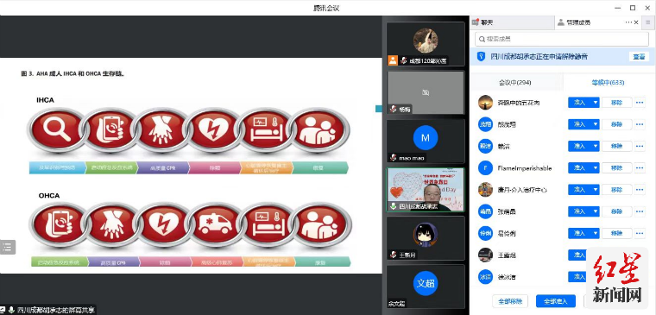This screenshot has height=315, width=656.
Task: Click the orange host icon on 成都120 tile
Action: pos(393,60)
